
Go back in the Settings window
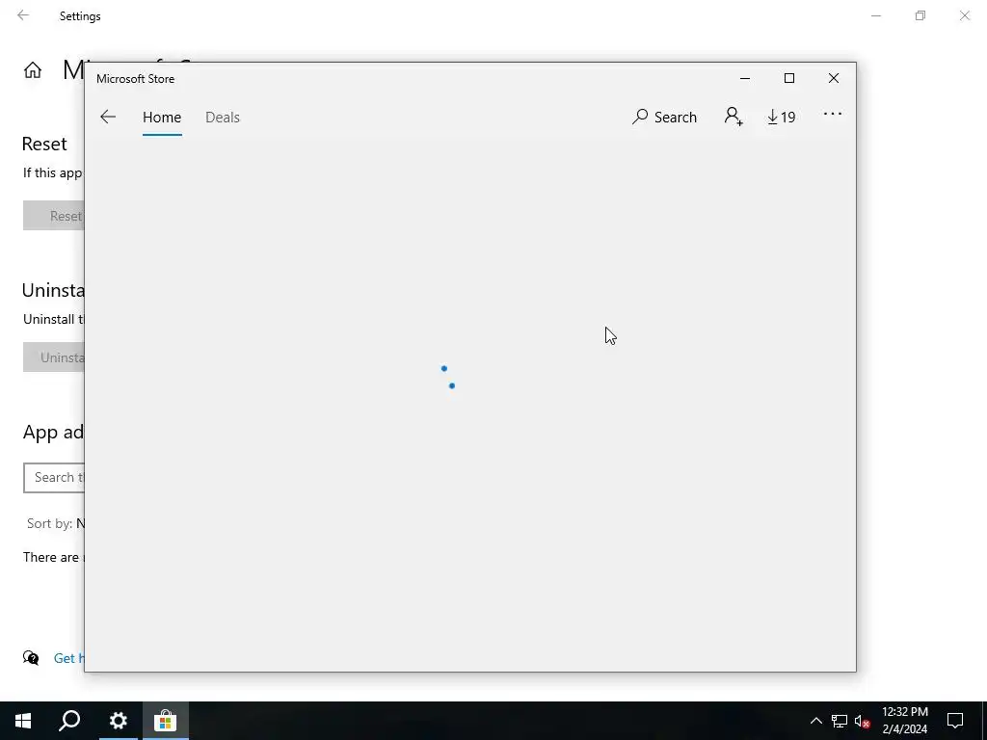point(23,15)
